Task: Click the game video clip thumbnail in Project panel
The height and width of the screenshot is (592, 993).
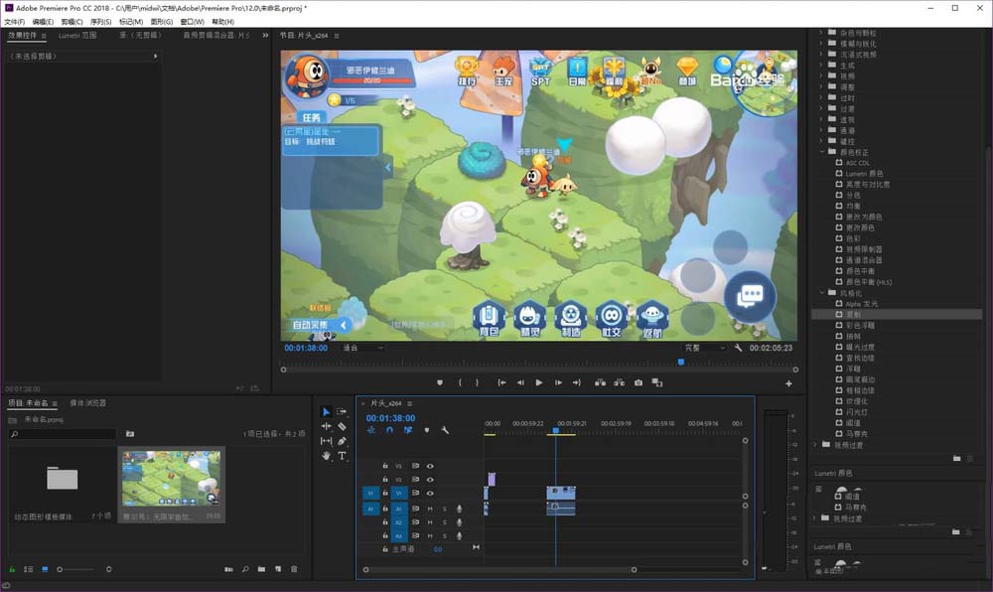Action: pos(171,479)
